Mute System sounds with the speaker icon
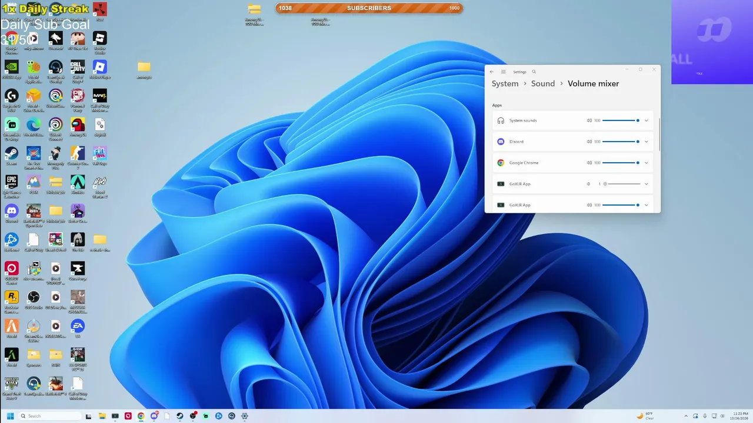This screenshot has height=423, width=753. [589, 120]
